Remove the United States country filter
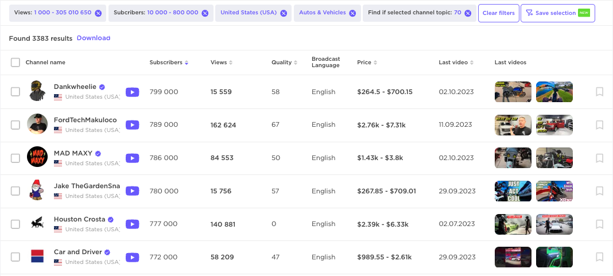The height and width of the screenshot is (276, 613). (284, 13)
